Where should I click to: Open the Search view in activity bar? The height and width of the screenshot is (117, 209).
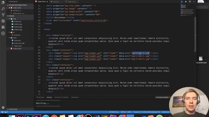click(3, 9)
